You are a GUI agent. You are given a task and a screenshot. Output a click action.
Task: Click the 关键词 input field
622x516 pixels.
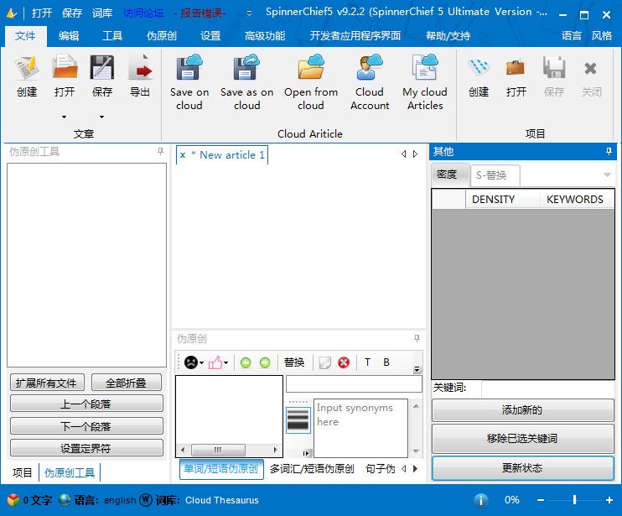coord(548,388)
